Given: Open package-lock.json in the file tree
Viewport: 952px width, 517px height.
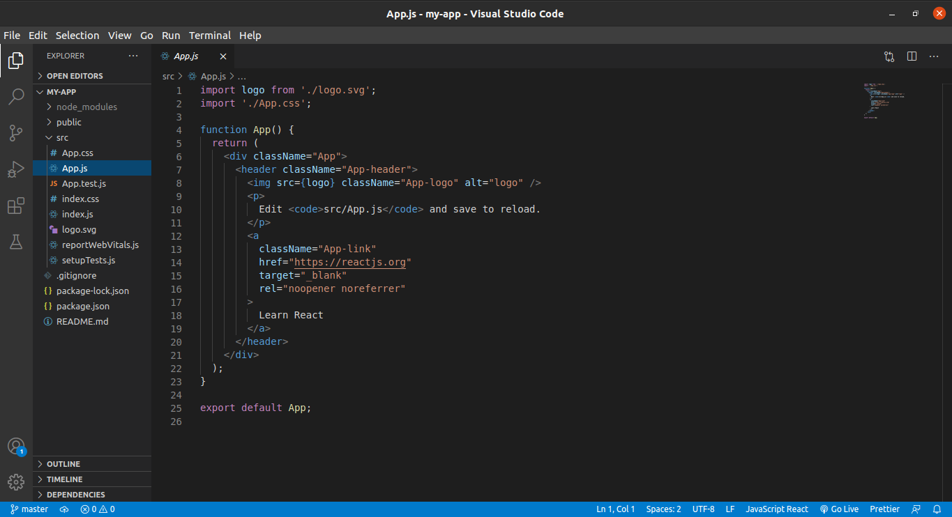Looking at the screenshot, I should 92,291.
